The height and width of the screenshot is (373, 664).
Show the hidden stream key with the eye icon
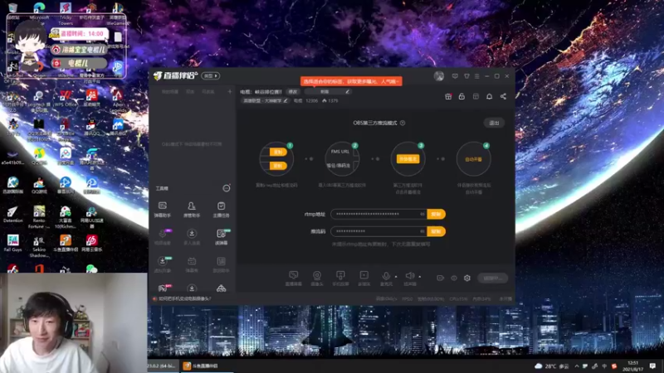click(x=422, y=231)
